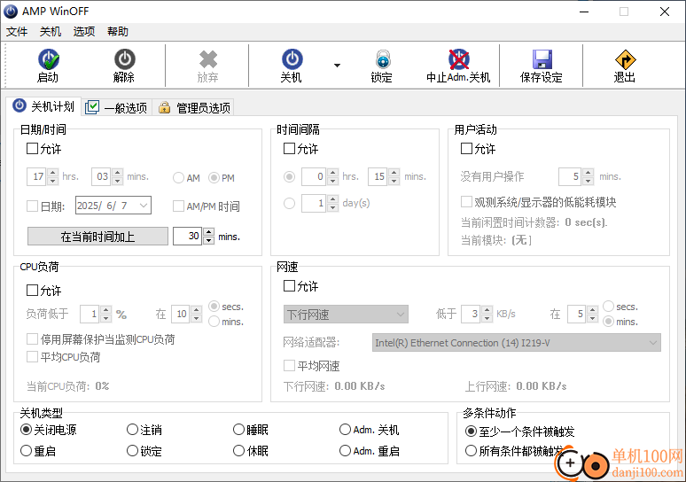Open the dropdown arrow next to 关机 toolbar button
Image resolution: width=686 pixels, height=482 pixels.
[337, 66]
